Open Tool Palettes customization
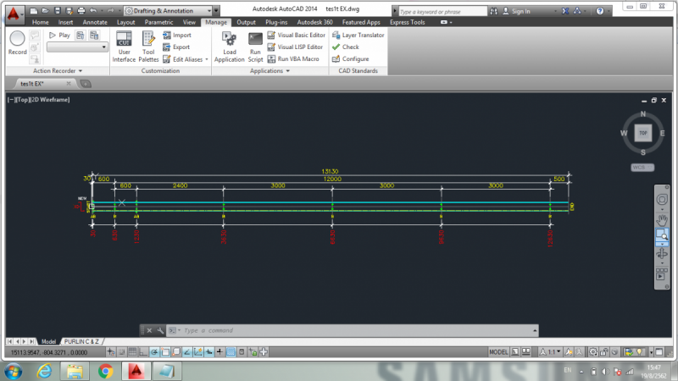 pyautogui.click(x=148, y=47)
